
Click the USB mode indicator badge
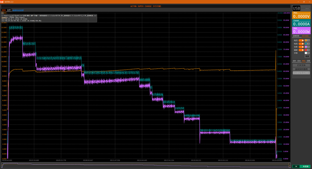pyautogui.click(x=296, y=8)
